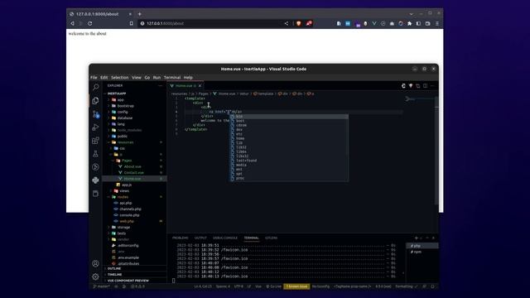Expand the OUTLINE section
Viewport: 530px width, 298px height.
(114, 268)
